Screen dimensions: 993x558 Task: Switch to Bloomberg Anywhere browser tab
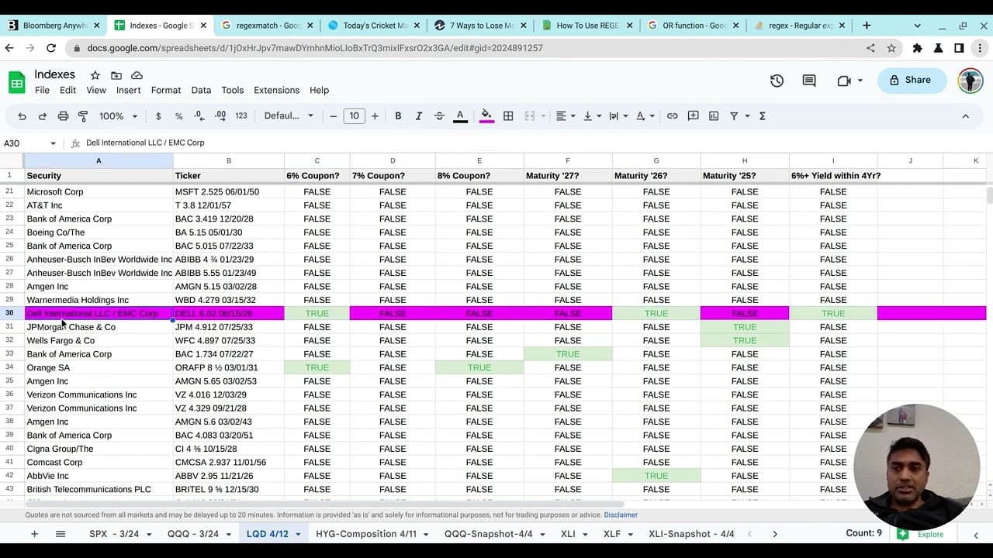coord(54,26)
